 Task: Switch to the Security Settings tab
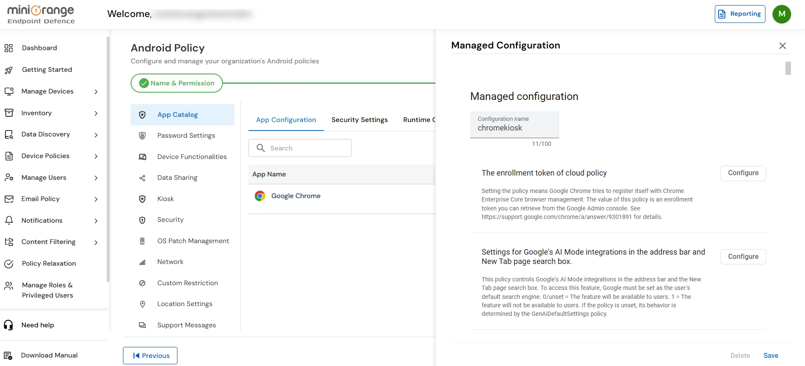[x=360, y=120]
